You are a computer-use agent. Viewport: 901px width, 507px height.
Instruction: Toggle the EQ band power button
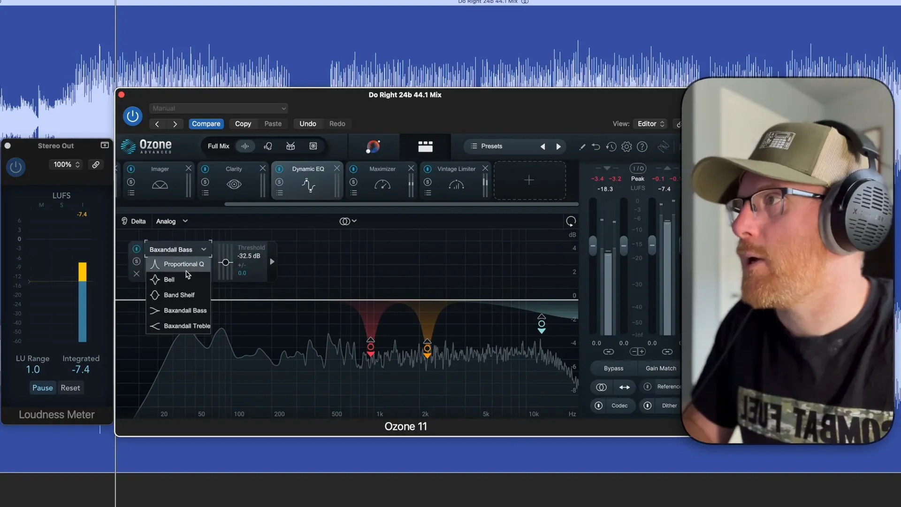(x=137, y=249)
